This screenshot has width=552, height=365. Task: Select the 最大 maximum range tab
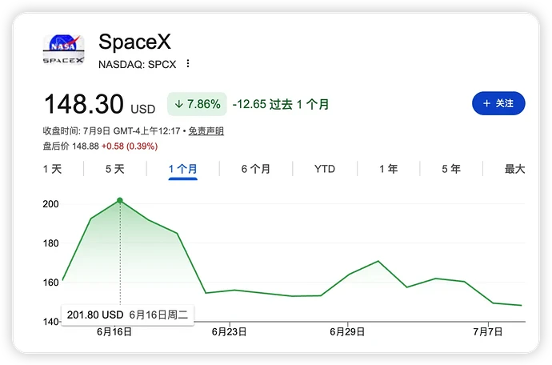click(x=515, y=169)
